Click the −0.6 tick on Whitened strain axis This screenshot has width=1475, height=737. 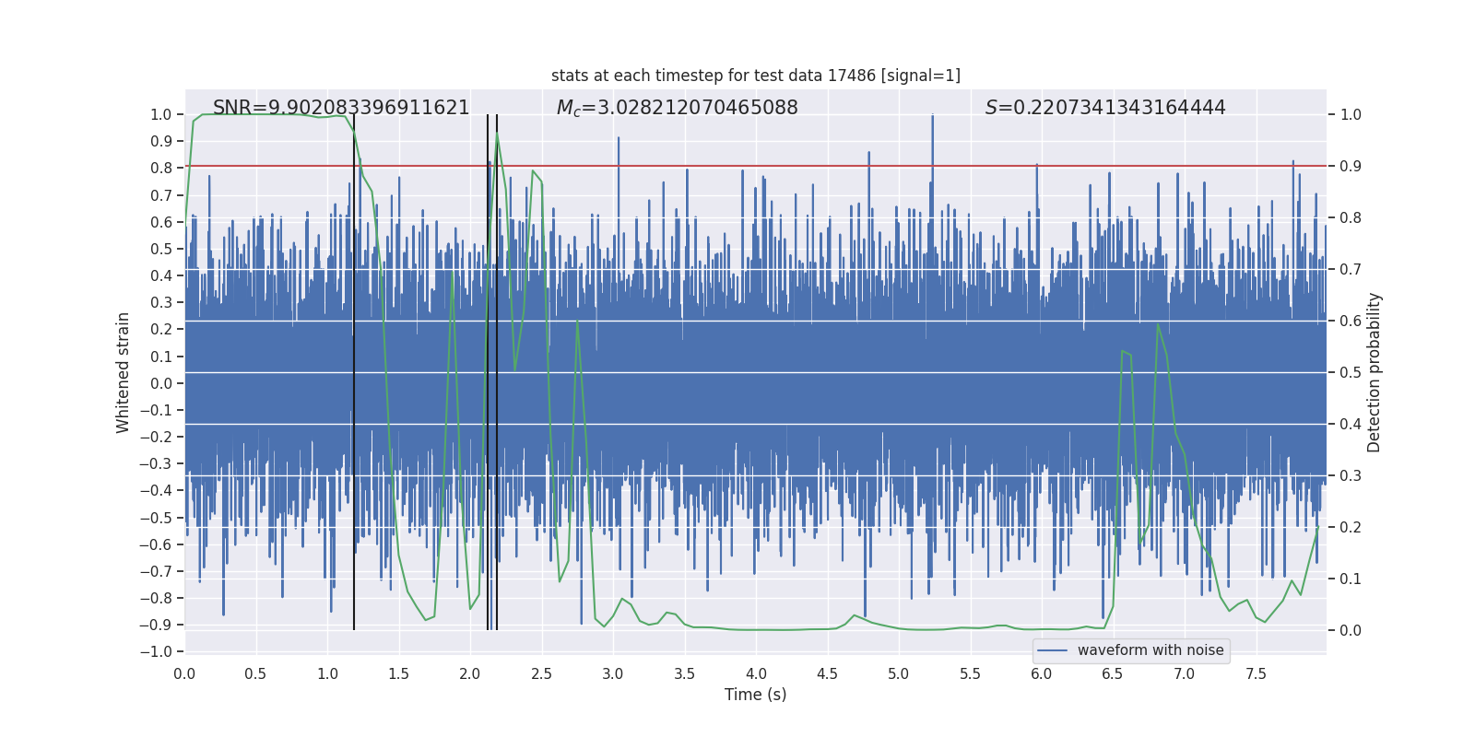(156, 544)
